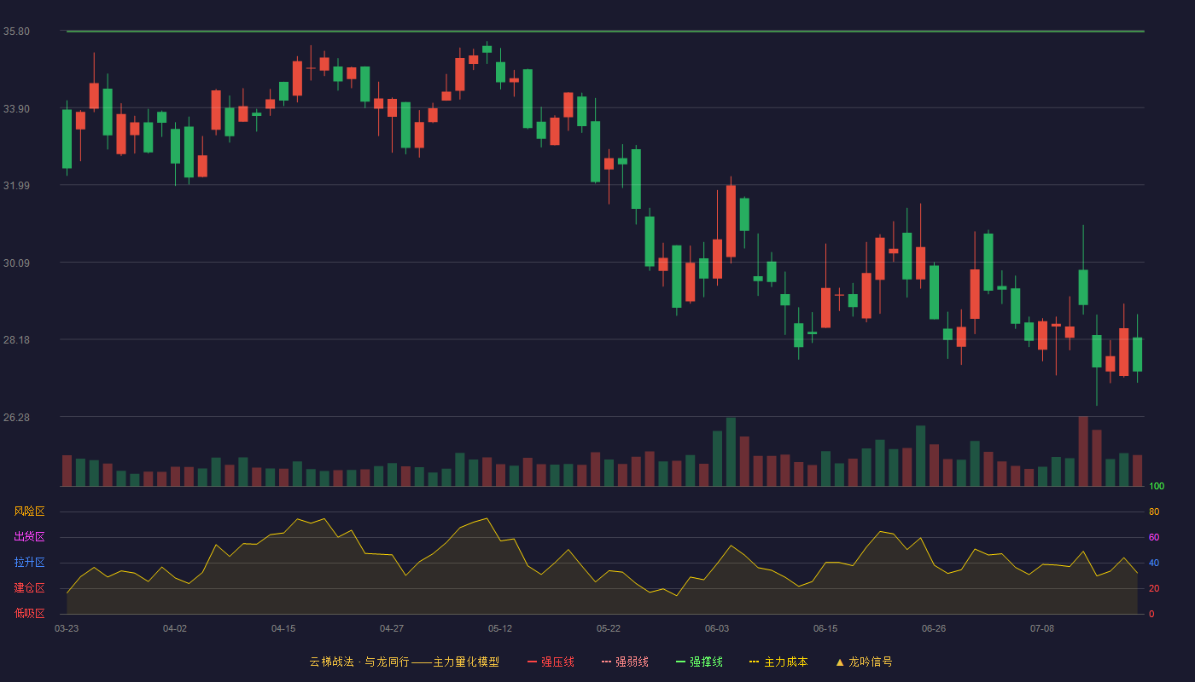The height and width of the screenshot is (682, 1195).
Task: Click the 20 value on the indicator axis
Action: point(1154,588)
